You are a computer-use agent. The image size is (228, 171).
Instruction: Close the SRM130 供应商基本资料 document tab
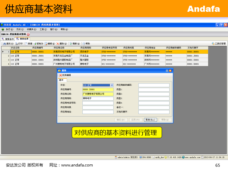tap(28, 34)
